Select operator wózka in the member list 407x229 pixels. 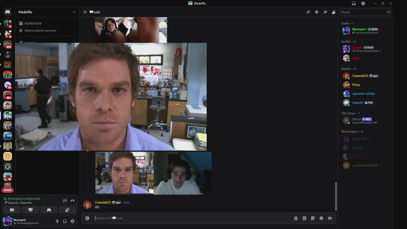(366, 94)
